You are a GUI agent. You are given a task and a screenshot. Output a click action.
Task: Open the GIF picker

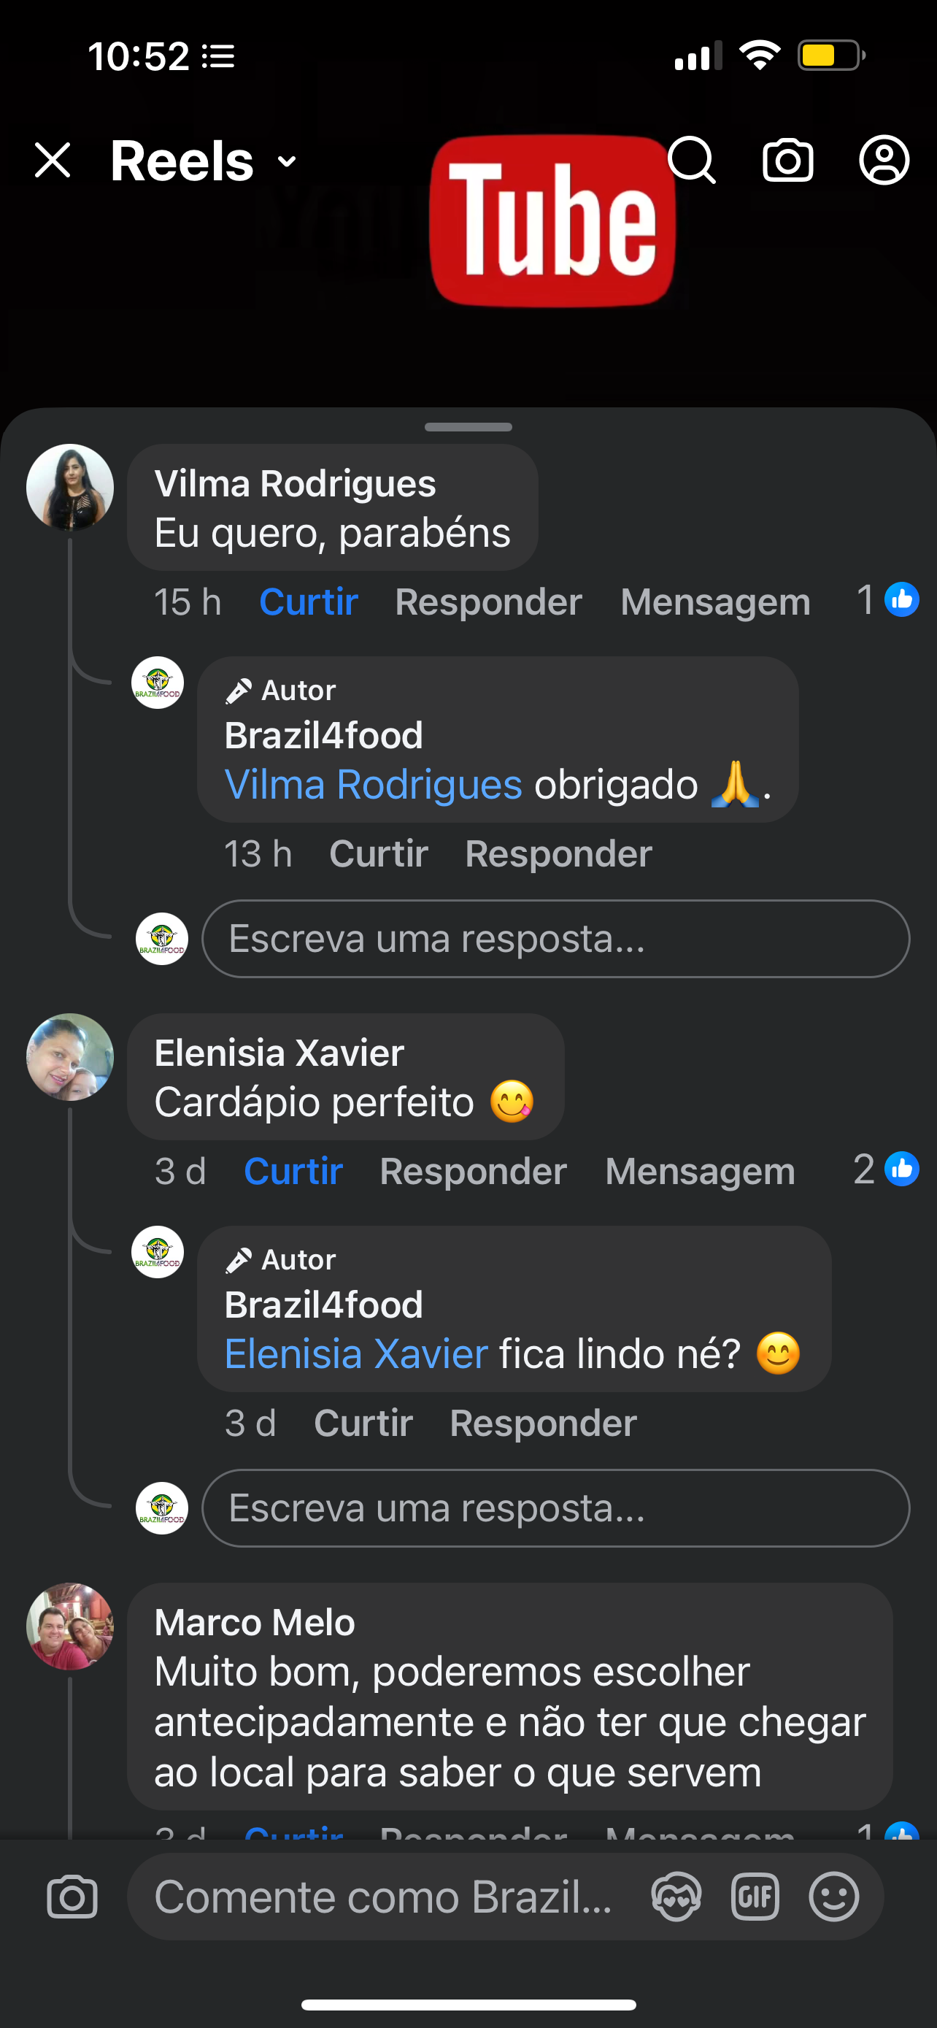point(755,1897)
